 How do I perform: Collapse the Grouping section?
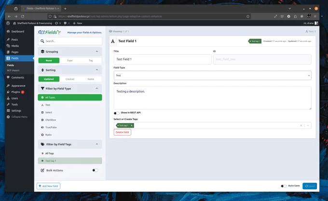(x=97, y=51)
